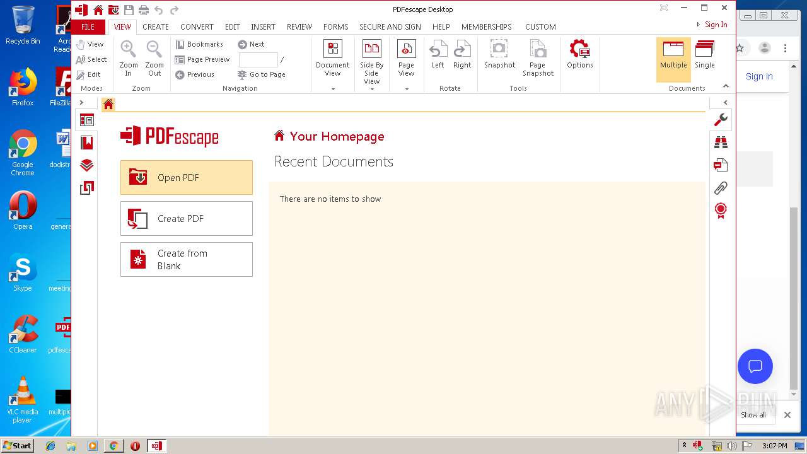Open the Bookmarks navigation option
The image size is (807, 454).
[199, 44]
